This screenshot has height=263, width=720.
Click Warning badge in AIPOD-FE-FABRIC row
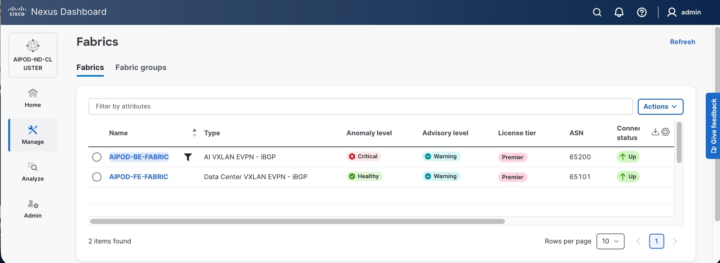[x=441, y=176]
